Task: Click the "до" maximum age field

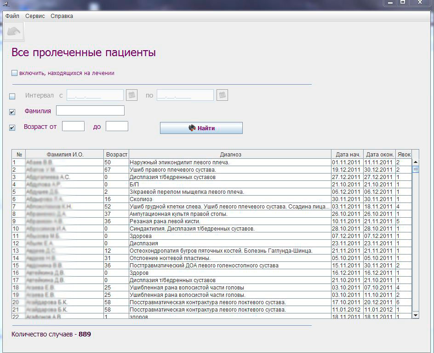Action: [x=117, y=126]
